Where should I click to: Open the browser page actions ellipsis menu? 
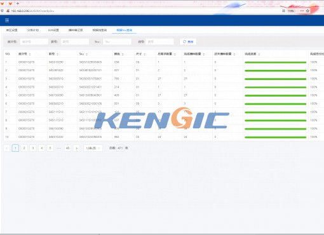302,11
